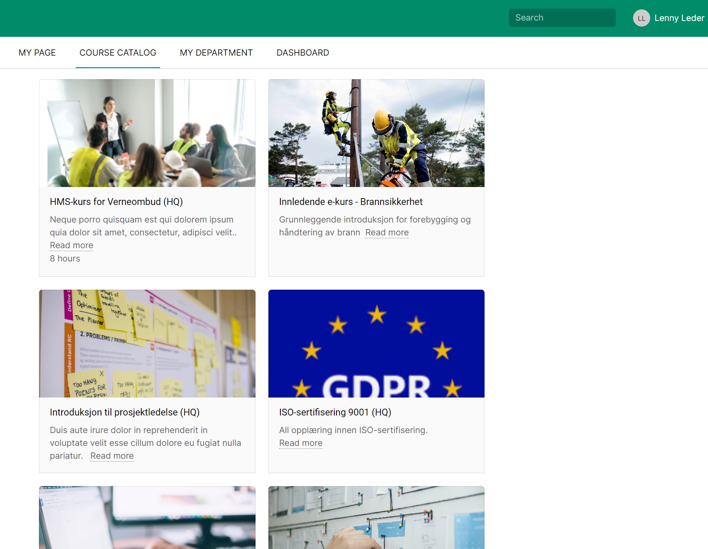Select the Introduksjon til prosjektledelse course title
Viewport: 708px width, 549px height.
[125, 412]
